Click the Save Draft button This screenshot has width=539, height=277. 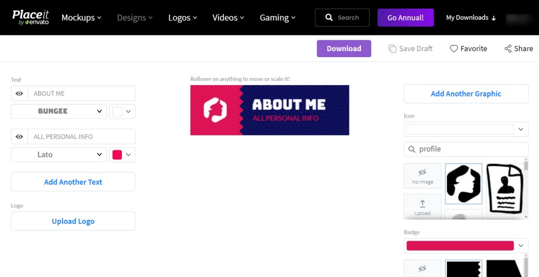pyautogui.click(x=410, y=49)
